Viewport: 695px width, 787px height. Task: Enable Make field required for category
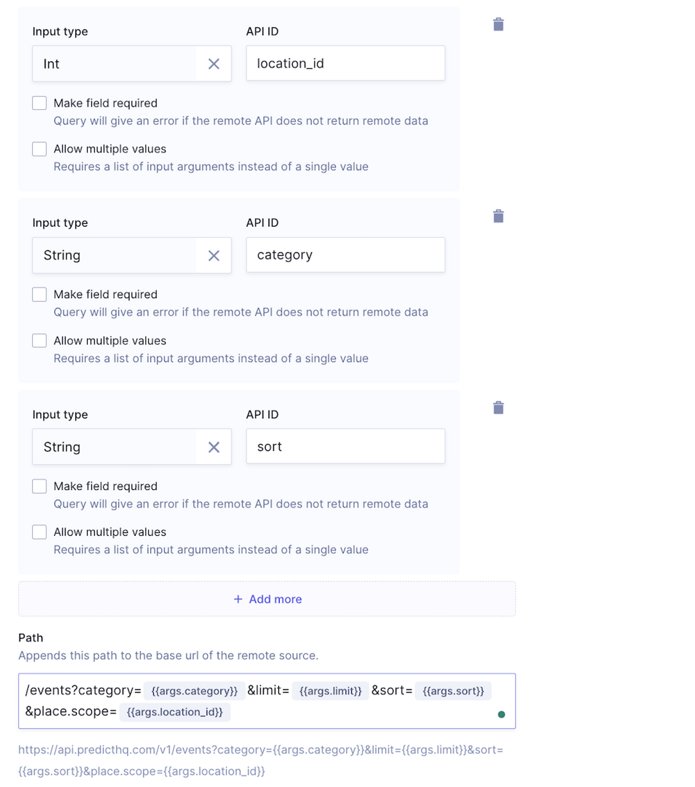pyautogui.click(x=39, y=294)
